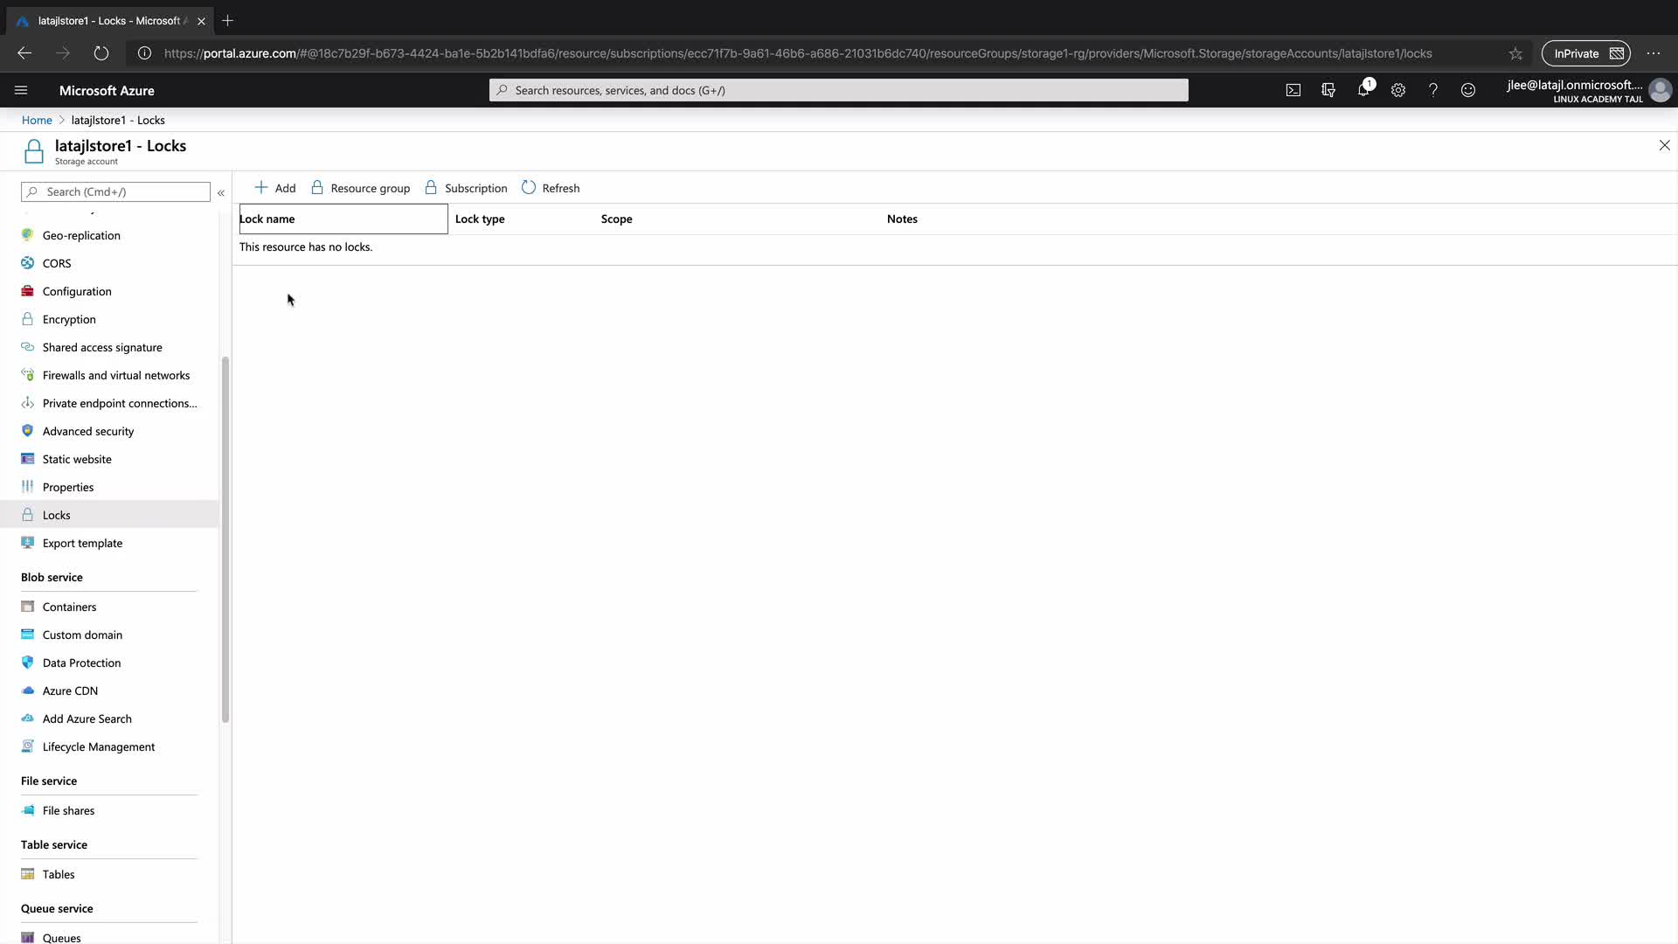
Task: Open portal settings gear
Action: (x=1398, y=90)
